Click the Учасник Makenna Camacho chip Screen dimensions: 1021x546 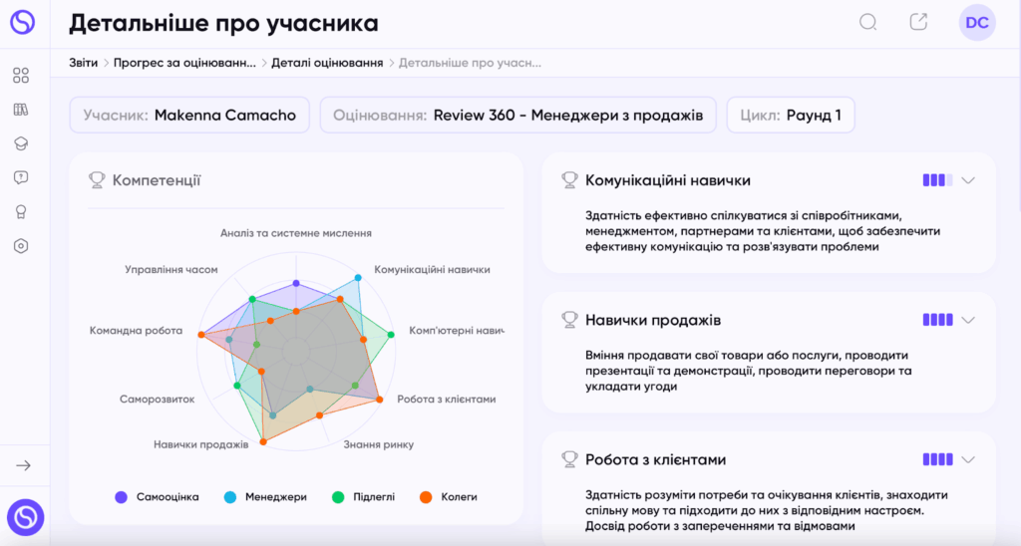(189, 116)
